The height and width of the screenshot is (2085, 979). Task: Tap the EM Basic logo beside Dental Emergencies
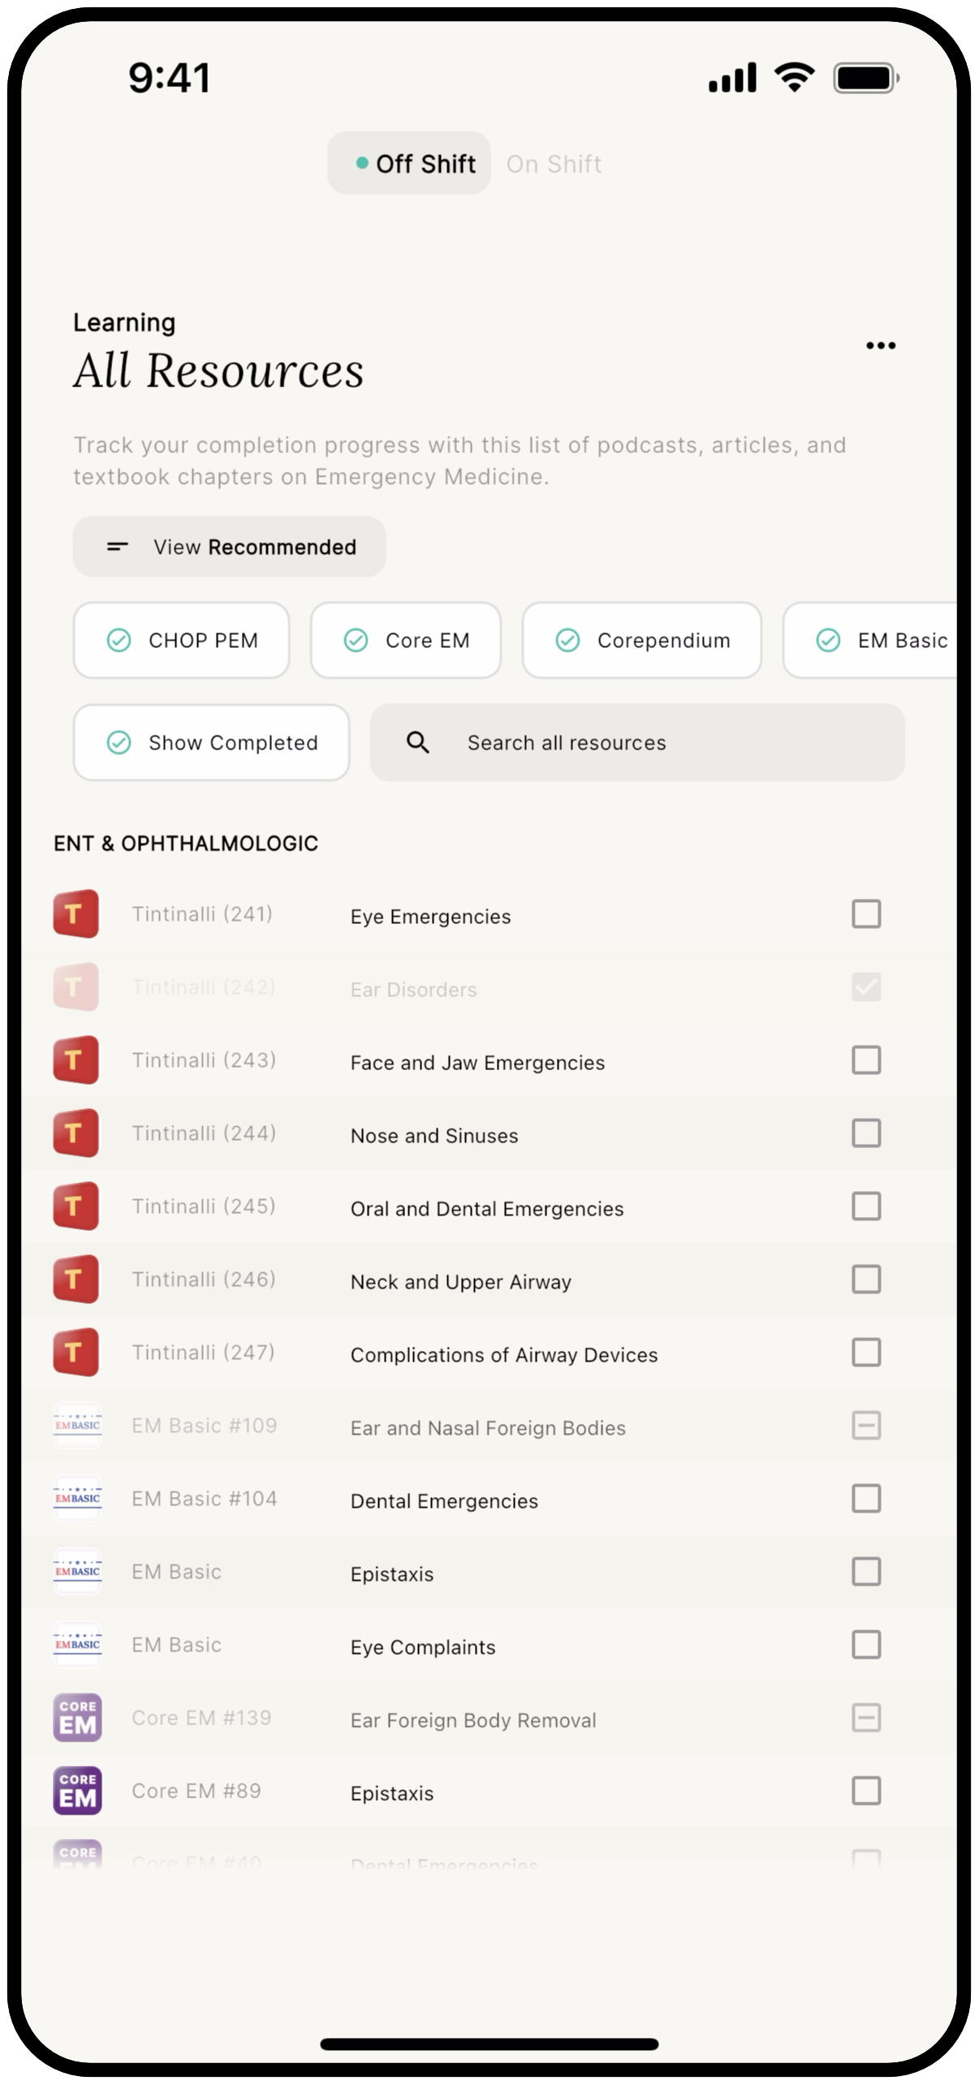77,1499
